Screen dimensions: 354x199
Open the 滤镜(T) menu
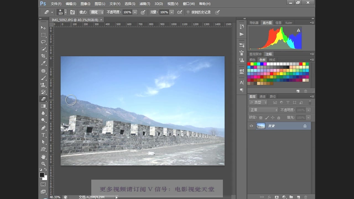[145, 4]
